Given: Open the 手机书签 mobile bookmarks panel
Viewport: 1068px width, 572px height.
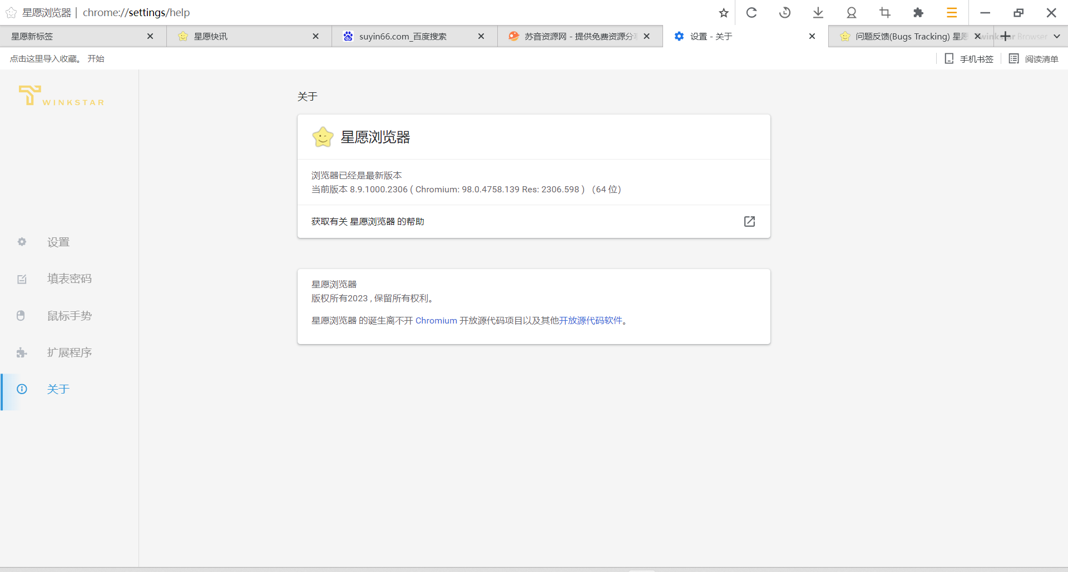Looking at the screenshot, I should tap(968, 58).
